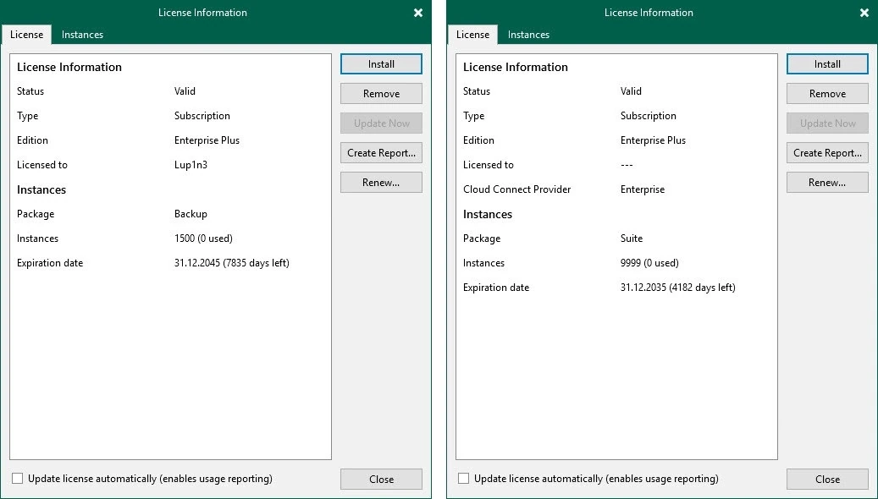Remove the license in the right window
The height and width of the screenshot is (499, 878).
pos(827,93)
